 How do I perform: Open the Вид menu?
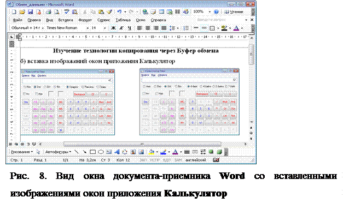point(49,20)
